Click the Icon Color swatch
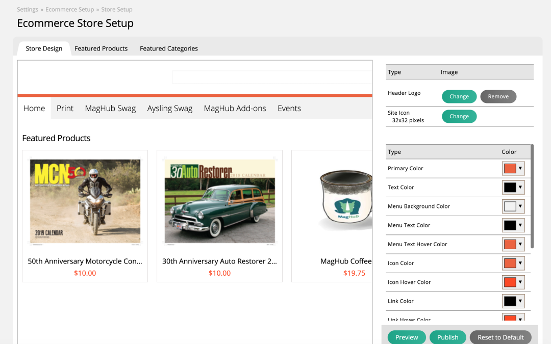This screenshot has height=344, width=551. [x=510, y=263]
